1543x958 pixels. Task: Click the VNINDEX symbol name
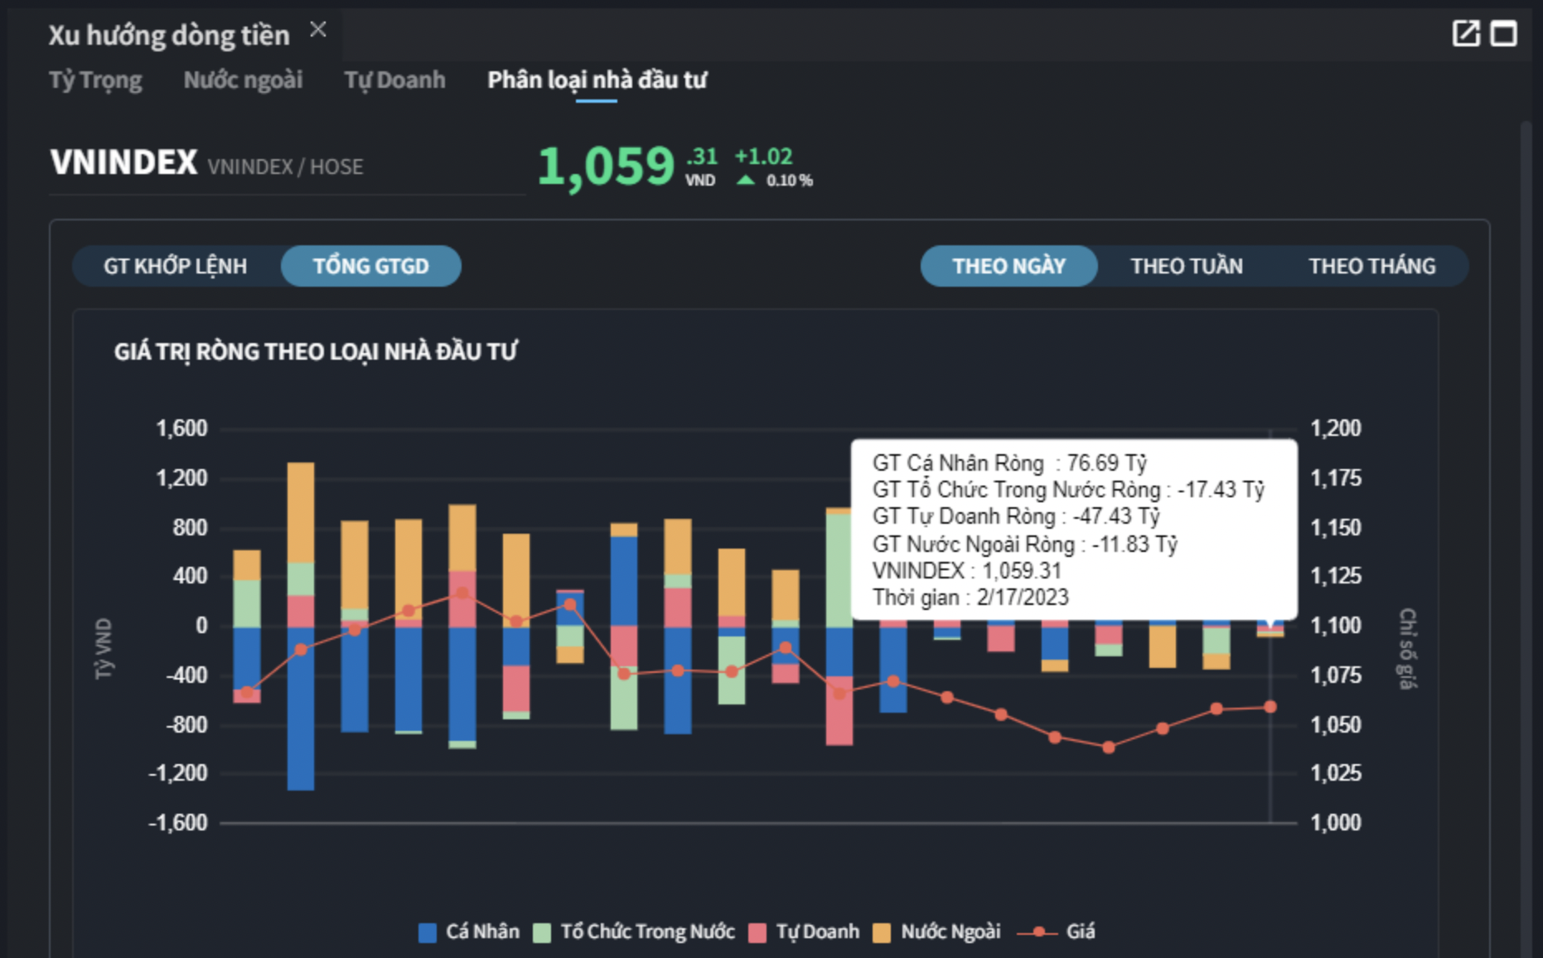pos(123,162)
